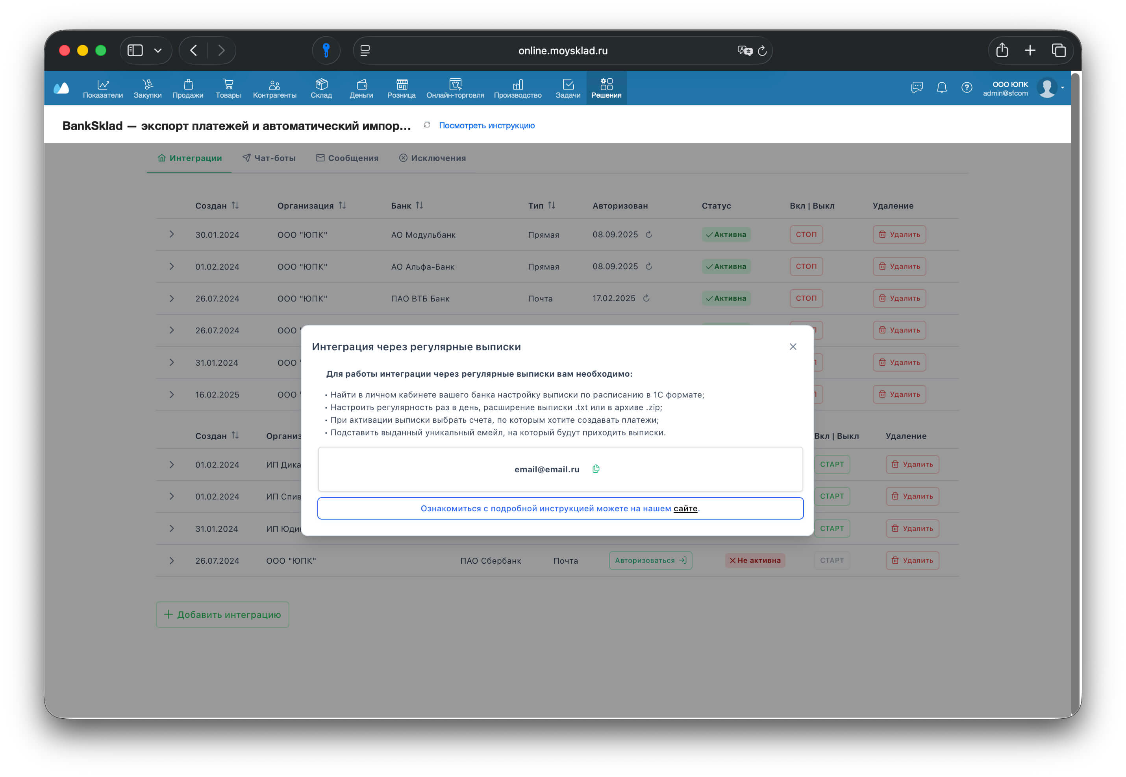Open Розница section
1126x777 pixels.
pyautogui.click(x=402, y=88)
